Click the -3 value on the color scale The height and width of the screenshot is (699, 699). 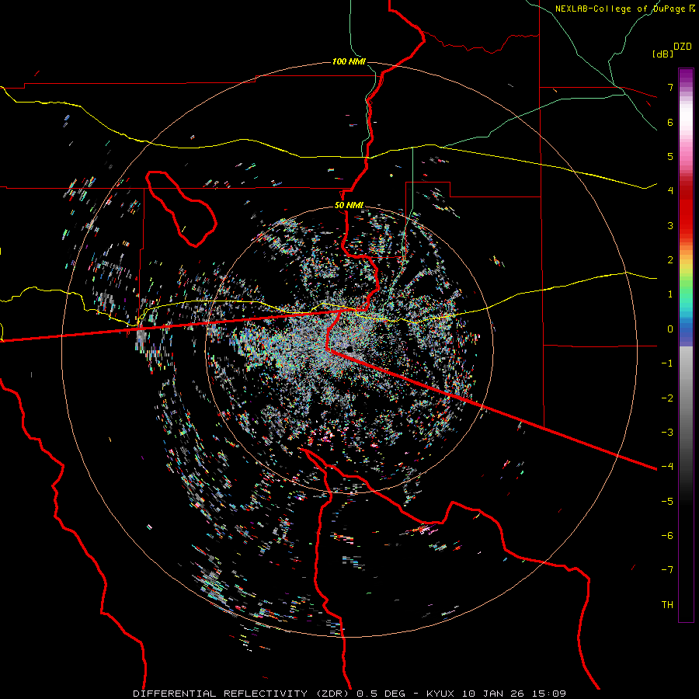pos(667,433)
